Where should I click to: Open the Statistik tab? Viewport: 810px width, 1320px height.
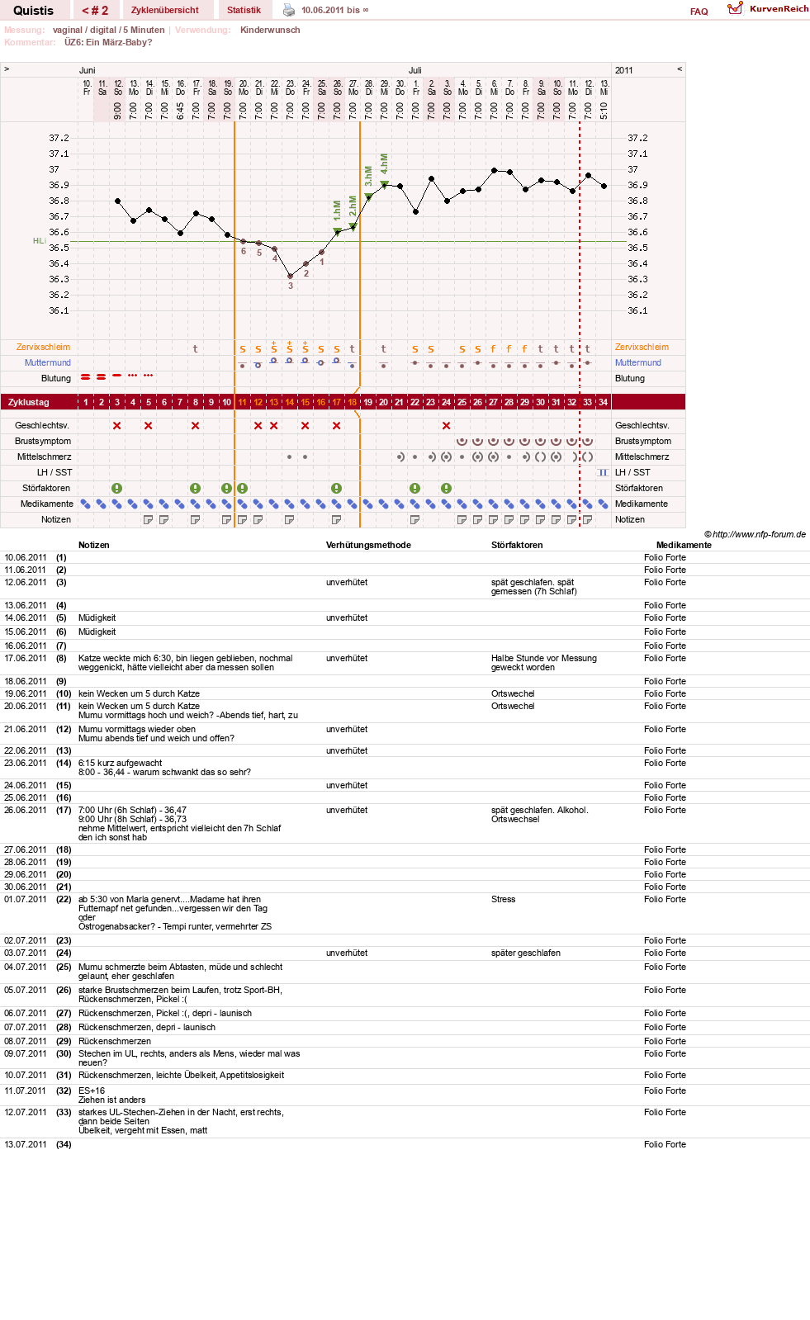click(x=244, y=10)
